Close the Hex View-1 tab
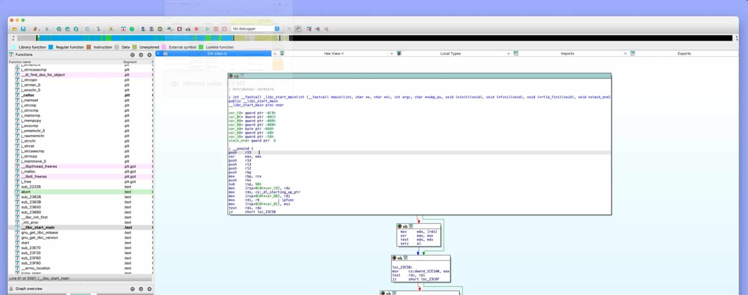 coord(275,53)
